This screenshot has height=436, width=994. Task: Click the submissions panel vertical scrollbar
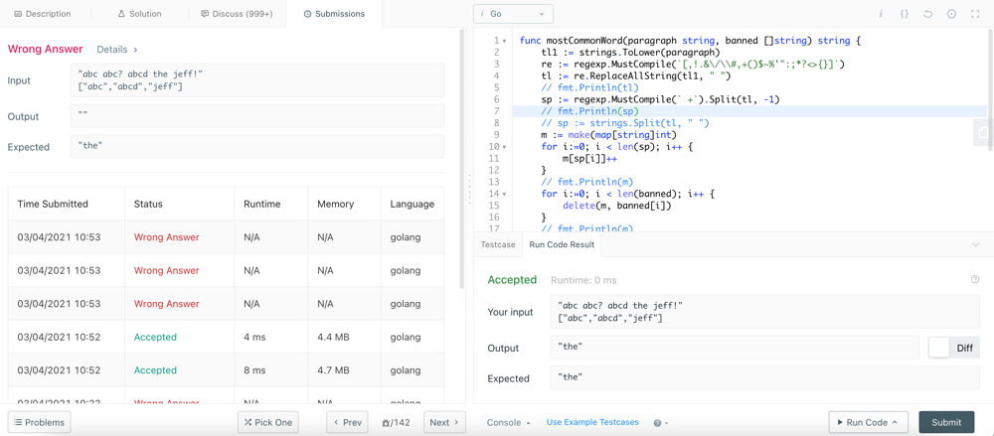point(462,159)
